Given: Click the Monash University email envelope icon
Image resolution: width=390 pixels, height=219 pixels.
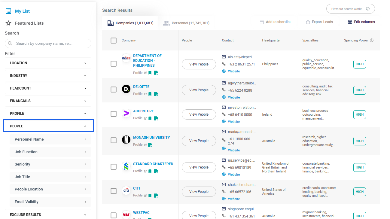Looking at the screenshot, I should (x=224, y=132).
